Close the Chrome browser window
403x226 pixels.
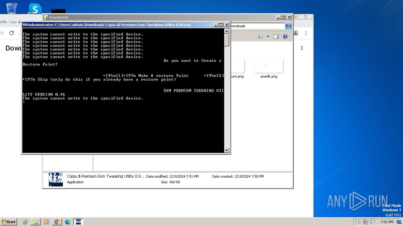click(x=305, y=17)
